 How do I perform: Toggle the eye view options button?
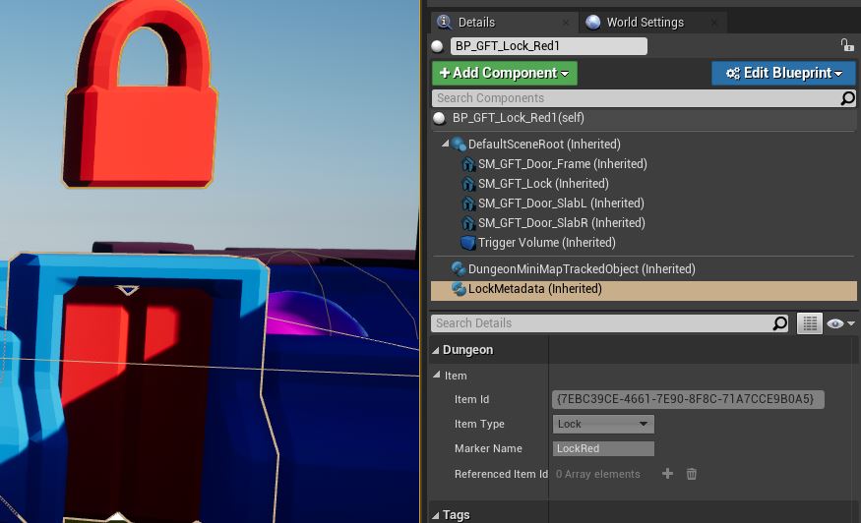click(835, 323)
